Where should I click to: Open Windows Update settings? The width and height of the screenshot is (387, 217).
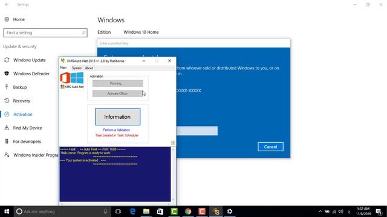(30, 60)
